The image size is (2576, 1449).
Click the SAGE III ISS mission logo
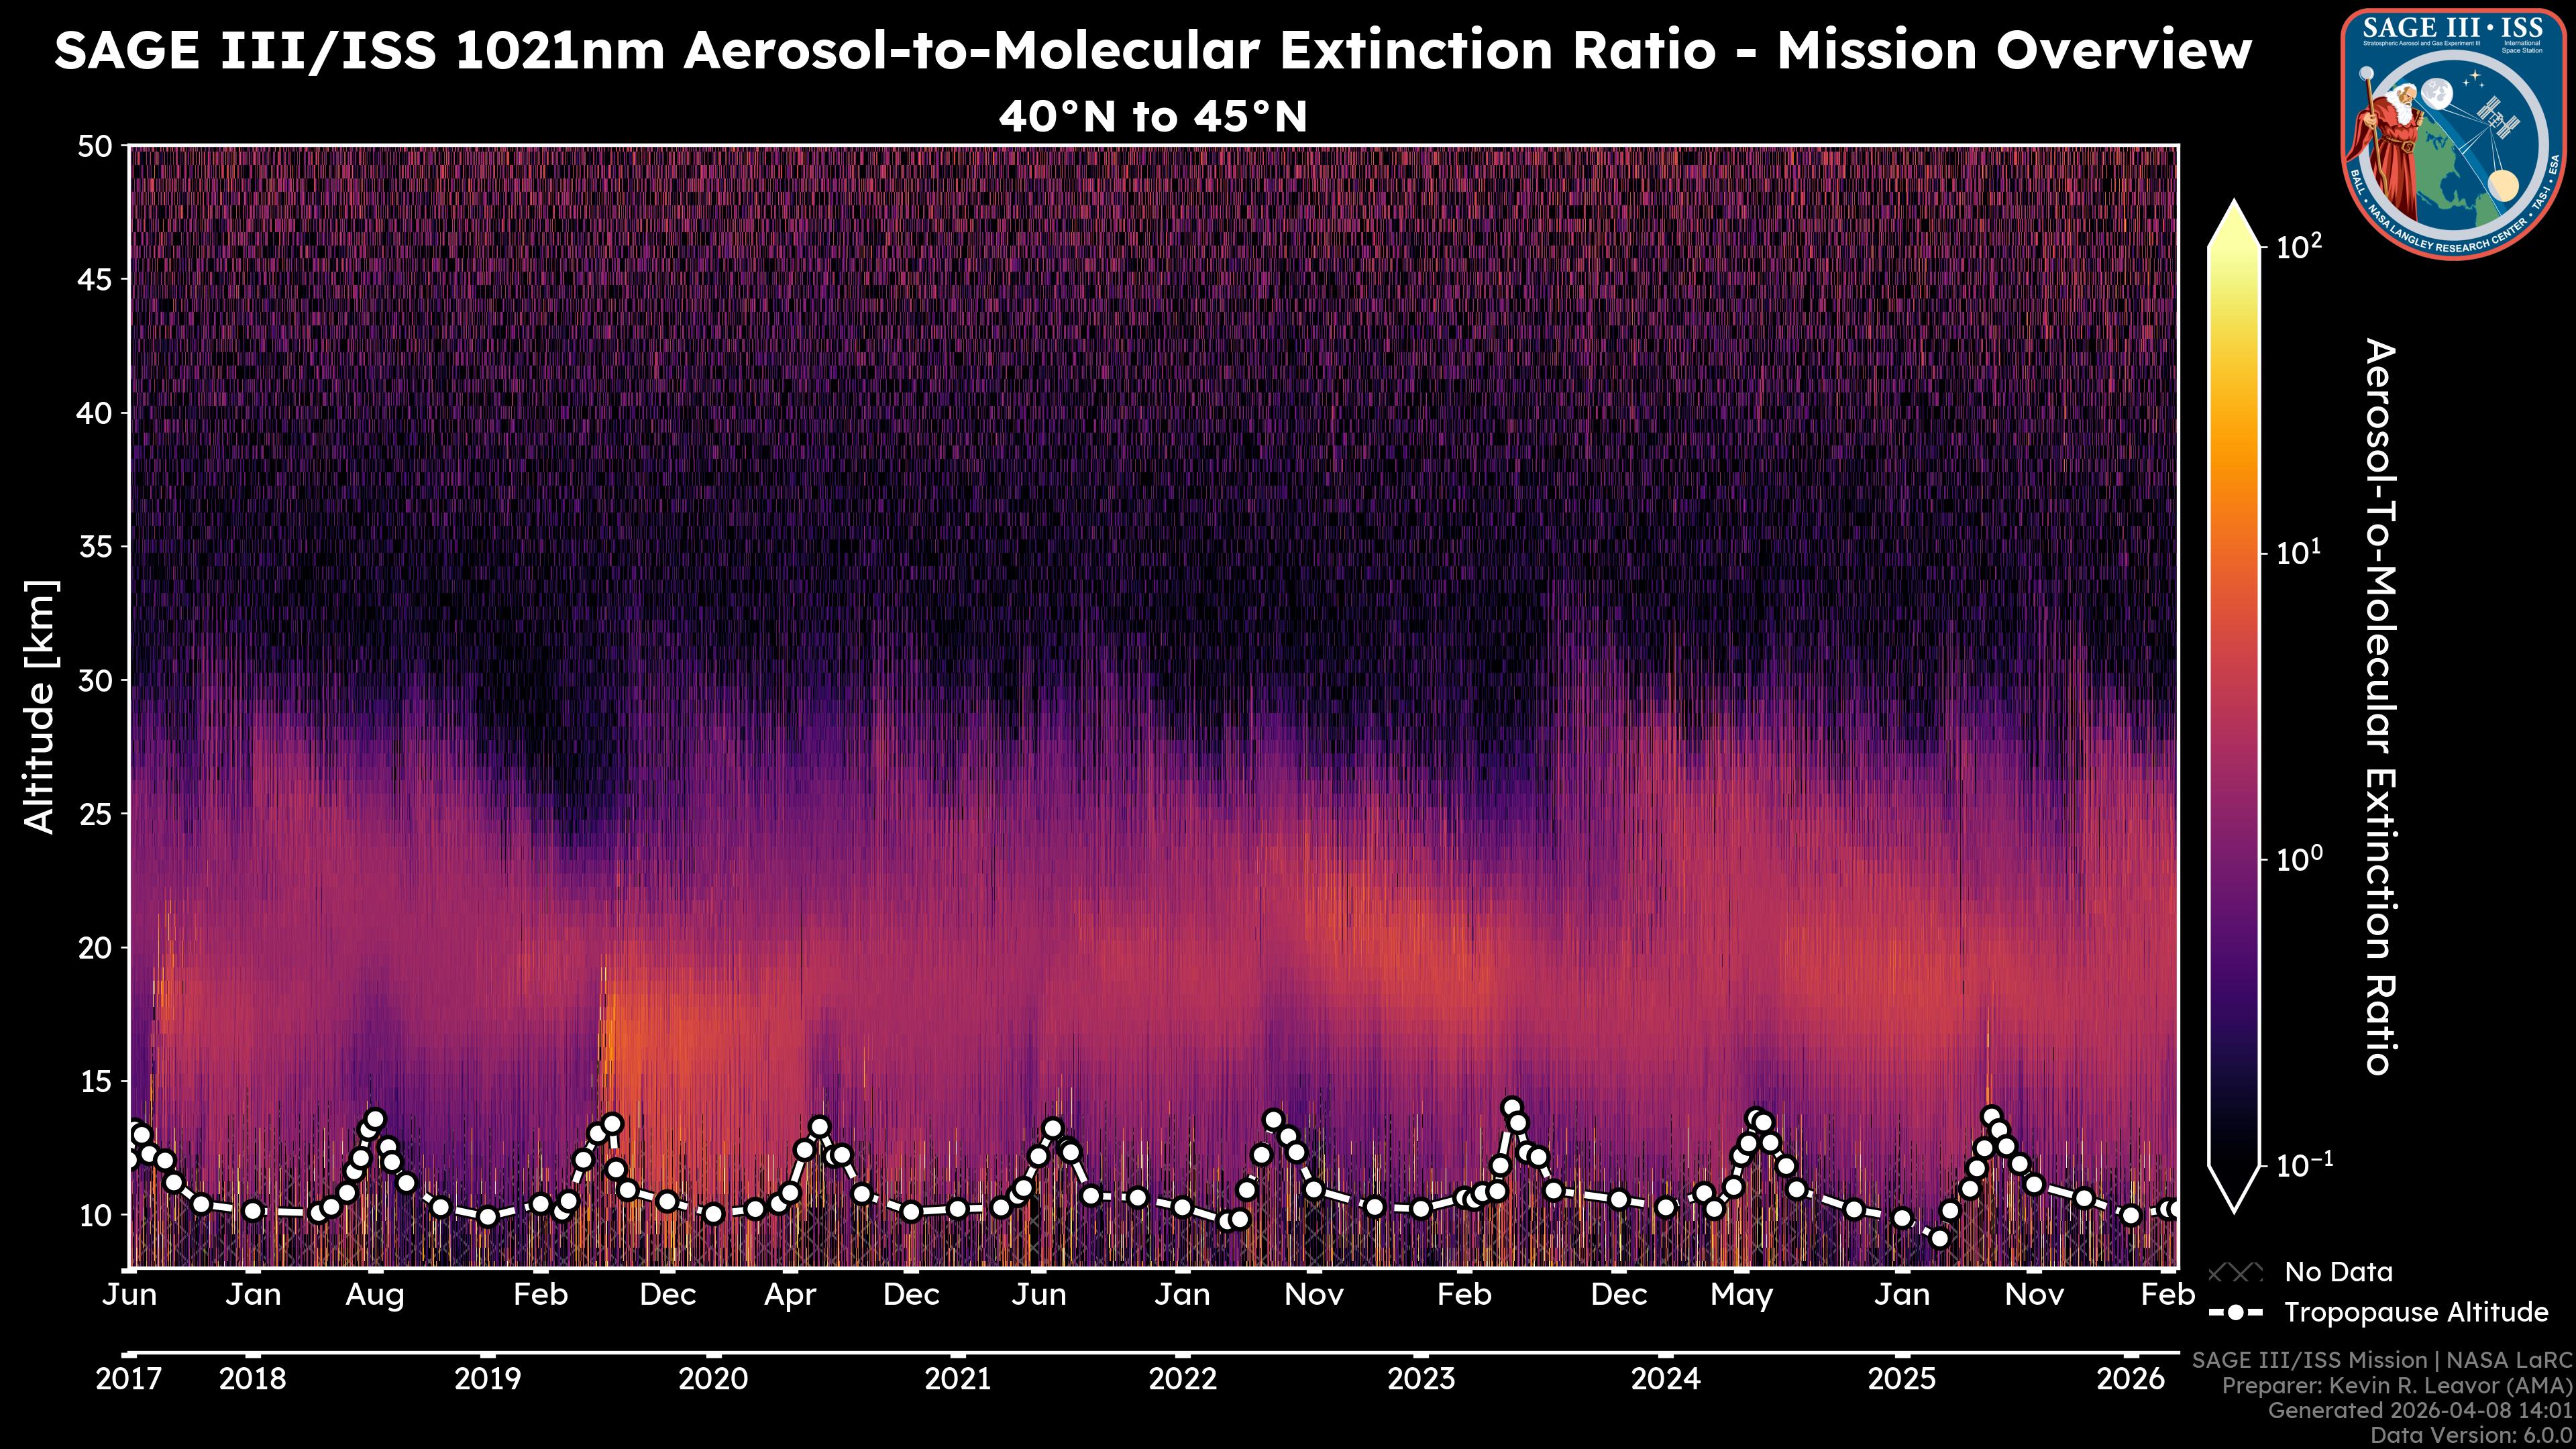(2452, 134)
